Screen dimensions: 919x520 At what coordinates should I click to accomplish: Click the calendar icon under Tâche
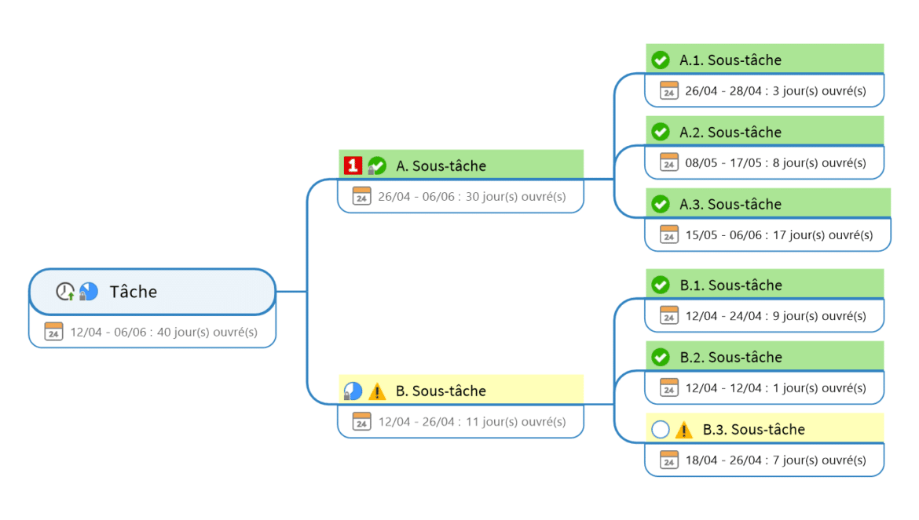[x=53, y=332]
